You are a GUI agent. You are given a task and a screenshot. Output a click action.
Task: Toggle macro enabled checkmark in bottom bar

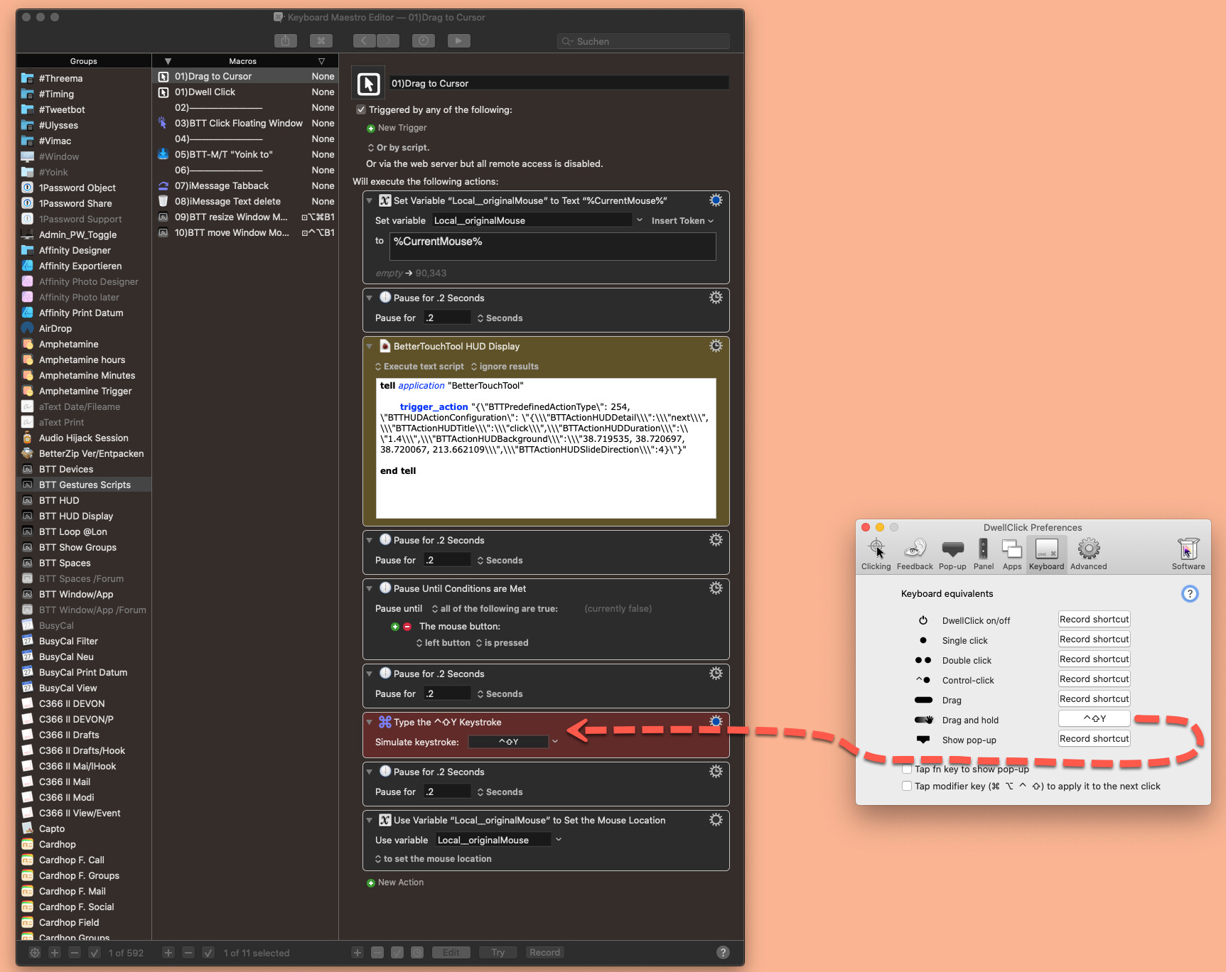208,953
